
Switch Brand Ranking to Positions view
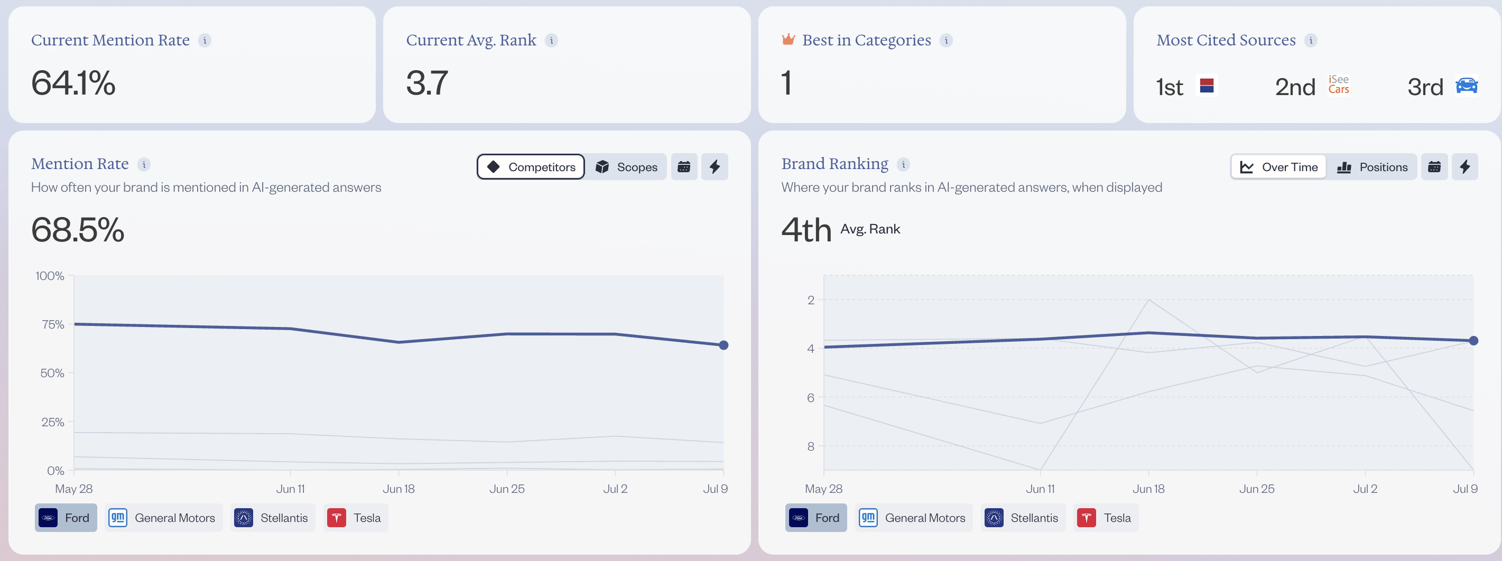[x=1371, y=167]
